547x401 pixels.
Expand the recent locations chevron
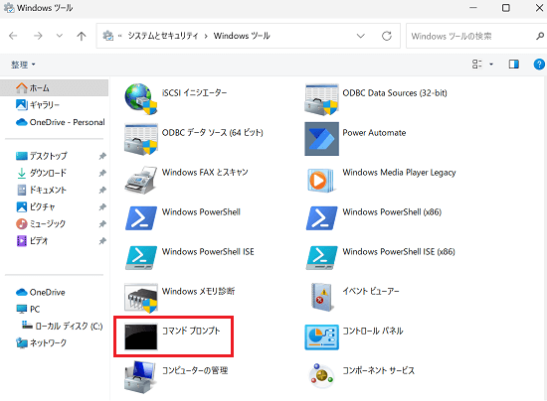pos(60,36)
